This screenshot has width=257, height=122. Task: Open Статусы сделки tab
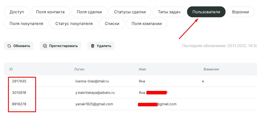[130, 12]
